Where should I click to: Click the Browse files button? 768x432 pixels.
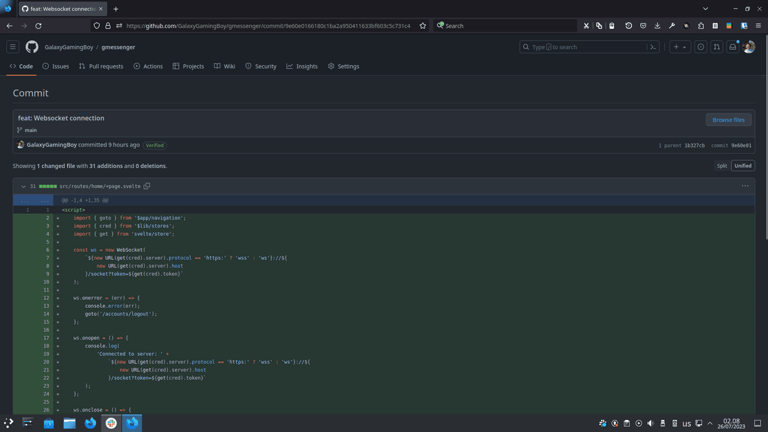(x=728, y=120)
